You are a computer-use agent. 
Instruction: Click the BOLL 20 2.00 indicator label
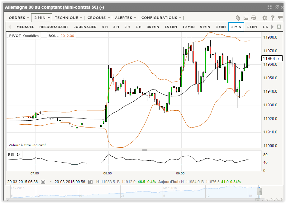[61, 36]
